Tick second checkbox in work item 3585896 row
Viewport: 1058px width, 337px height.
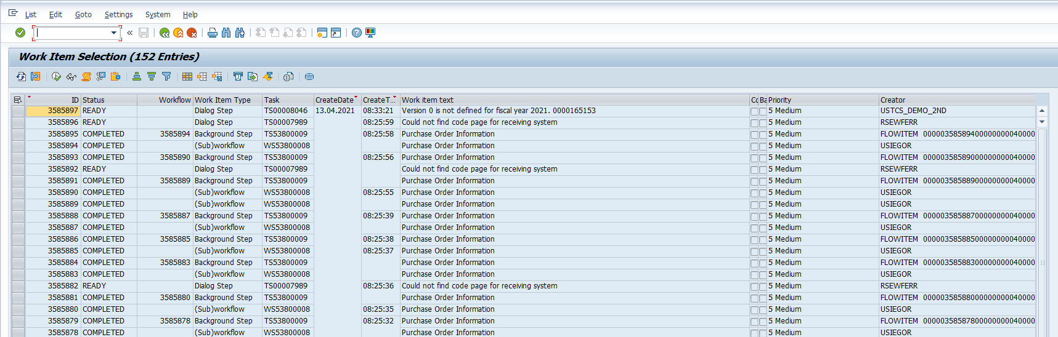click(763, 123)
